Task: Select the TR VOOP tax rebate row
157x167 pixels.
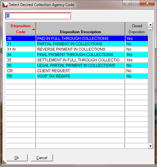Action: (77, 76)
